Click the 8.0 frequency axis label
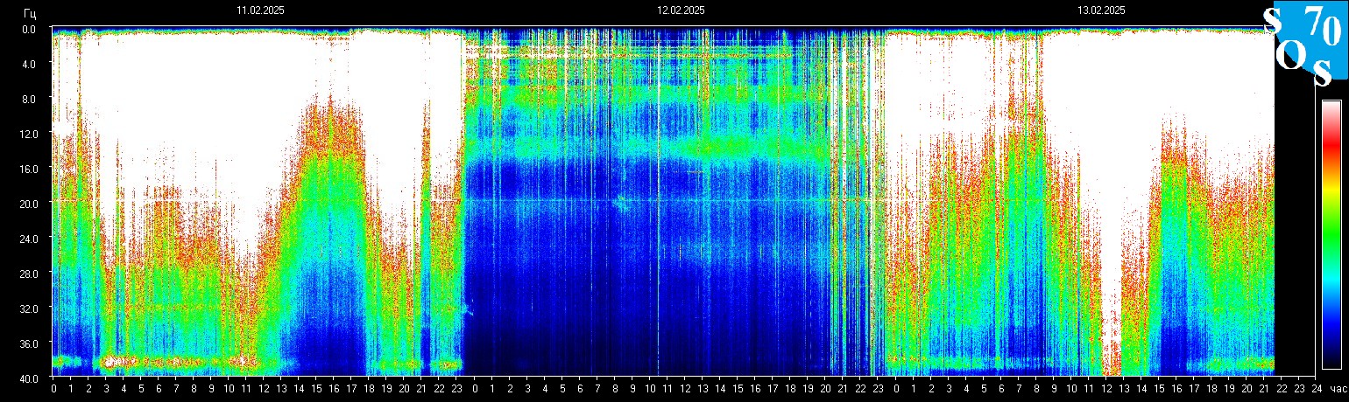The width and height of the screenshot is (1349, 402). coord(28,99)
